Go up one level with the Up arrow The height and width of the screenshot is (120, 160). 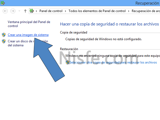[x=25, y=11]
